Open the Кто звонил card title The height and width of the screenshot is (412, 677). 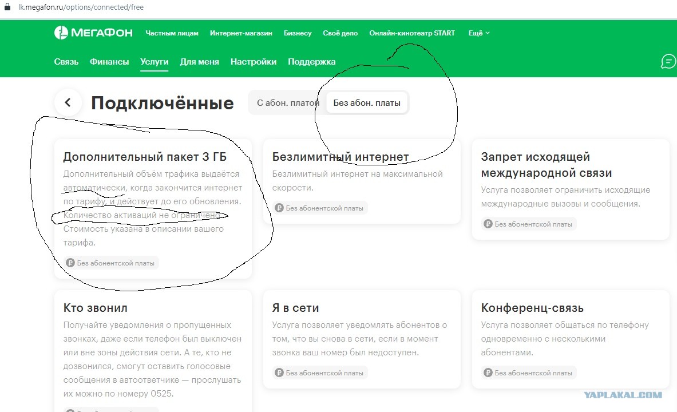point(96,308)
